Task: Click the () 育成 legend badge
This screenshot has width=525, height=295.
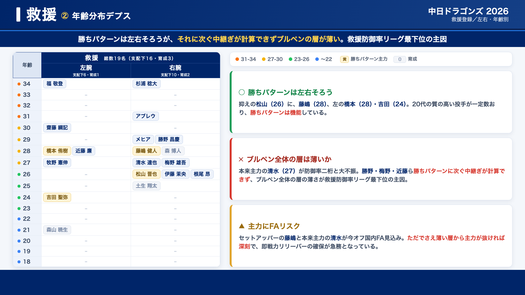Action: 399,59
